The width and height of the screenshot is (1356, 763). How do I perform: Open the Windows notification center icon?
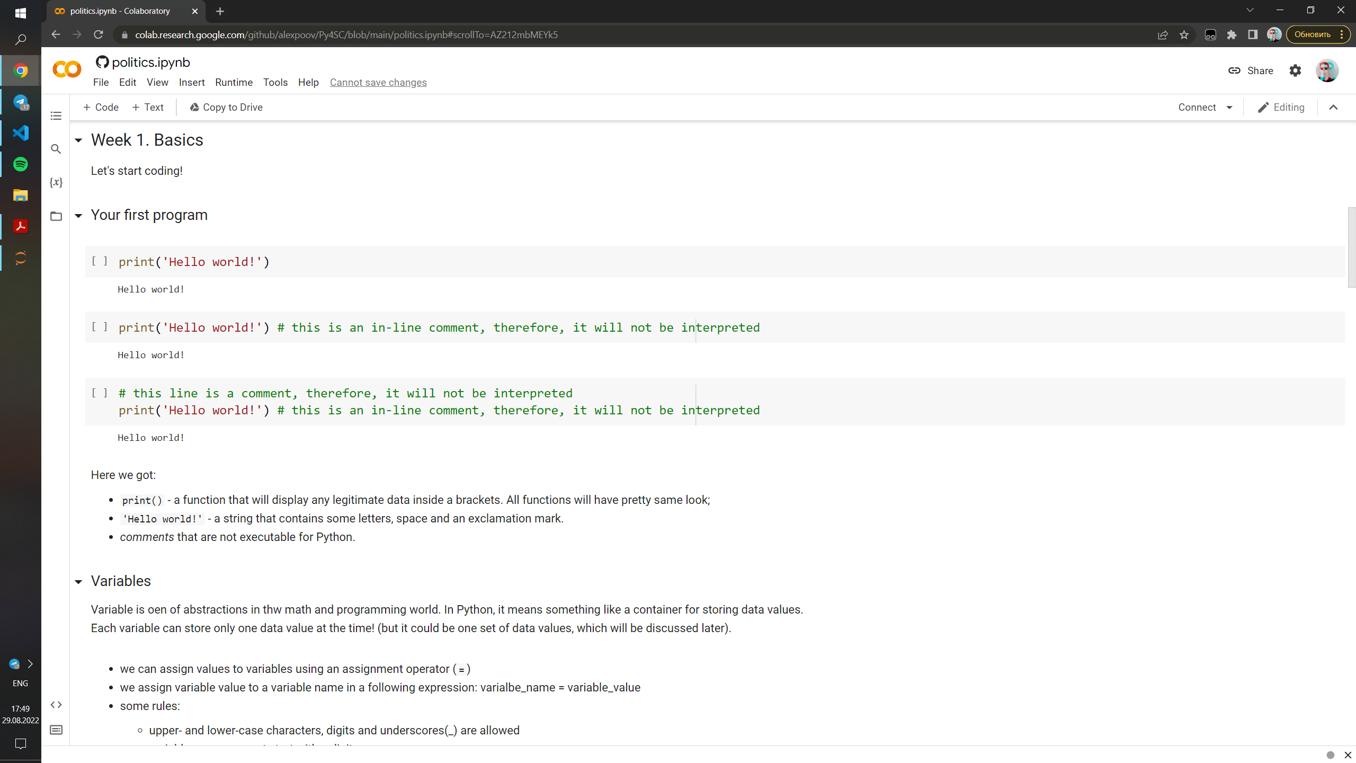[21, 744]
